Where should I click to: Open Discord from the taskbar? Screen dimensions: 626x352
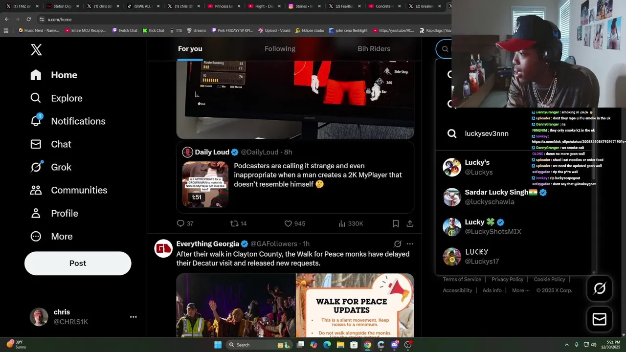click(395, 345)
